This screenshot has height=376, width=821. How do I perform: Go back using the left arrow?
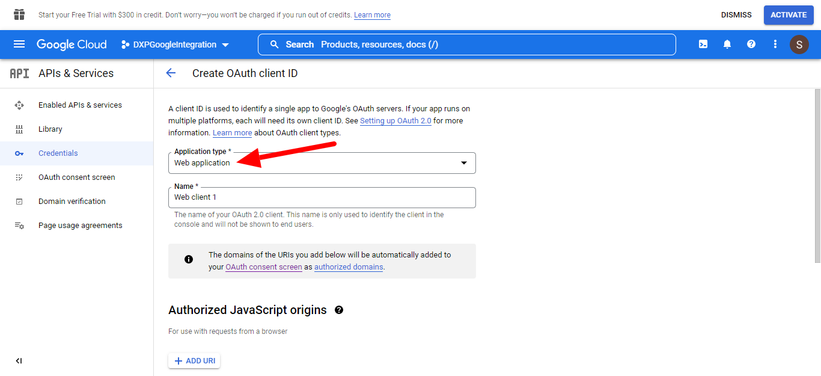[171, 73]
